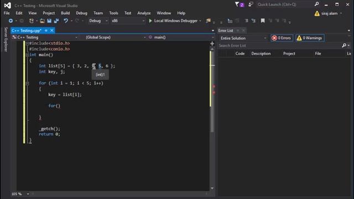The width and height of the screenshot is (354, 199).
Task: Click the Visual Studio logo icon
Action: (x=7, y=6)
